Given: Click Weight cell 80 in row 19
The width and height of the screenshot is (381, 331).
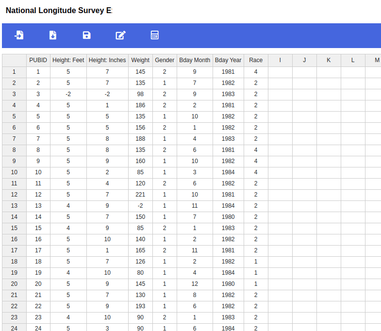Looking at the screenshot, I should click(x=140, y=273).
